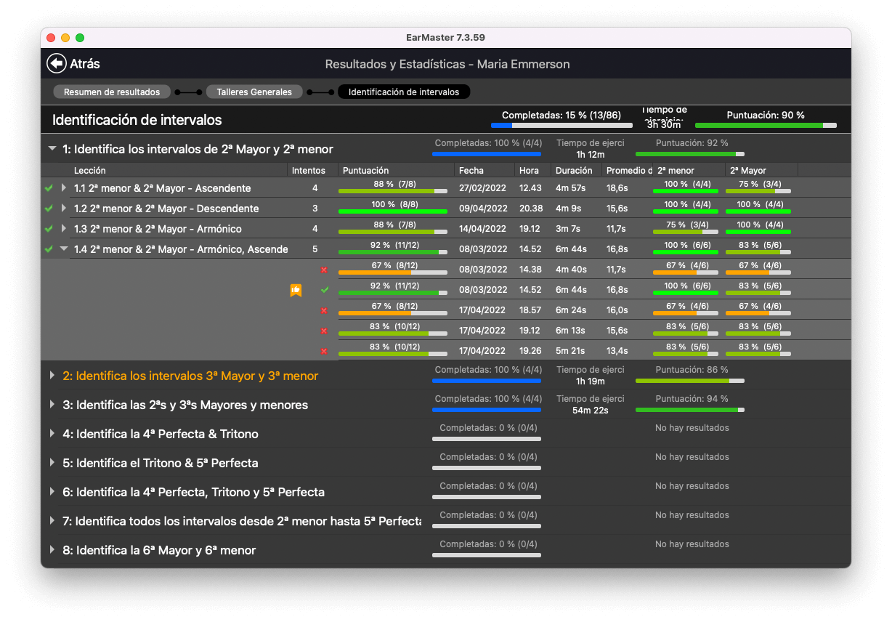Expand lesson 1.1 Ascendente attempts
This screenshot has height=622, width=892.
[x=64, y=188]
